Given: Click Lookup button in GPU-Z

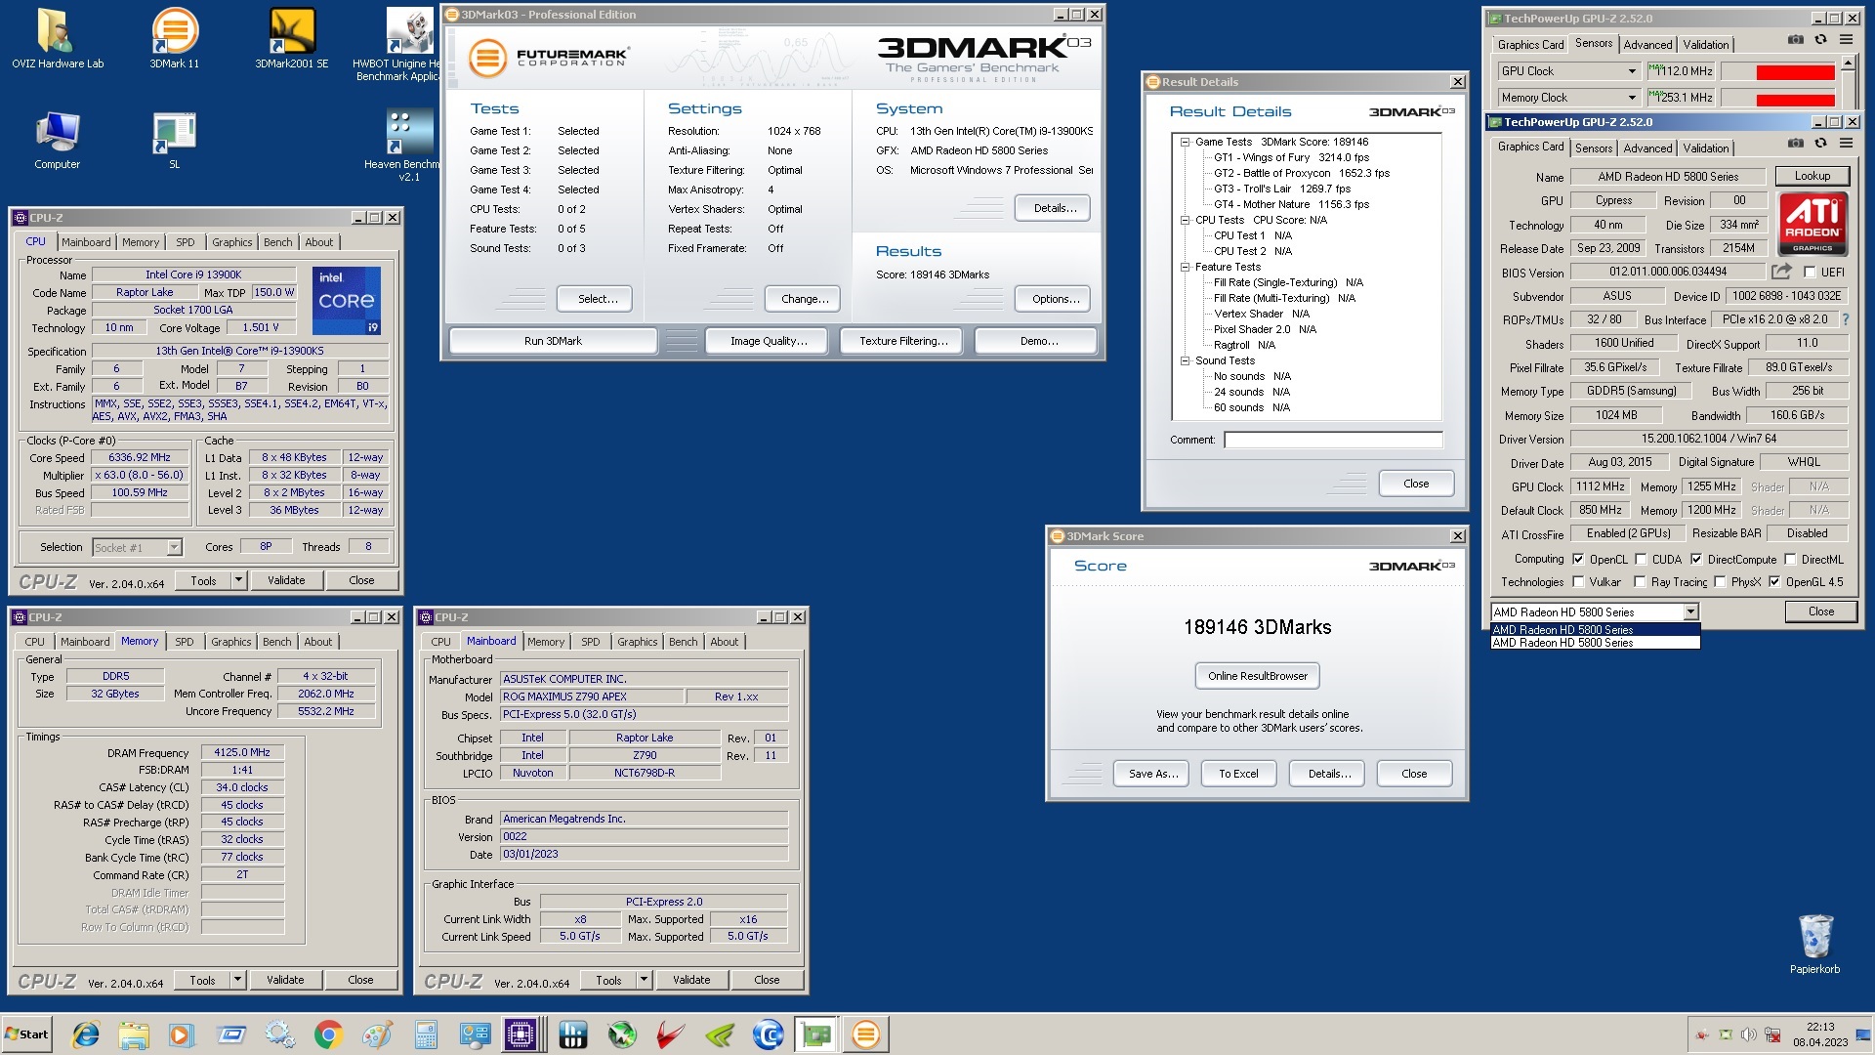Looking at the screenshot, I should [x=1812, y=176].
